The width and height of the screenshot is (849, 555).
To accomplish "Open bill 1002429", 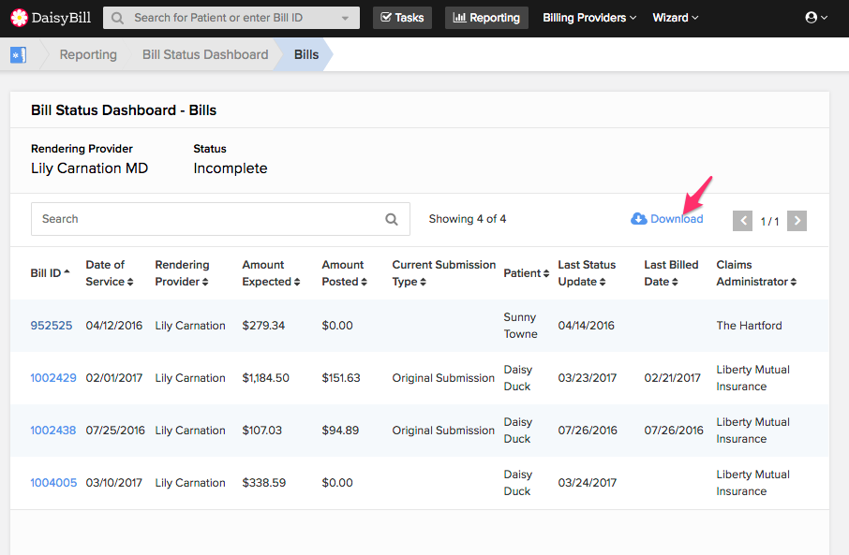I will pos(53,378).
